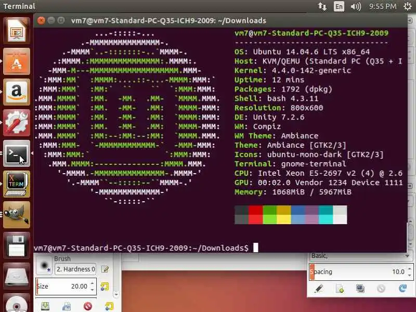The width and height of the screenshot is (416, 312).
Task: Open the brush editor icon beside the brush name
Action: [x=105, y=269]
